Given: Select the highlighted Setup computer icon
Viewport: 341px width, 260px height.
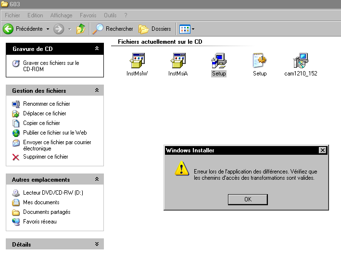Looking at the screenshot, I should click(x=219, y=61).
